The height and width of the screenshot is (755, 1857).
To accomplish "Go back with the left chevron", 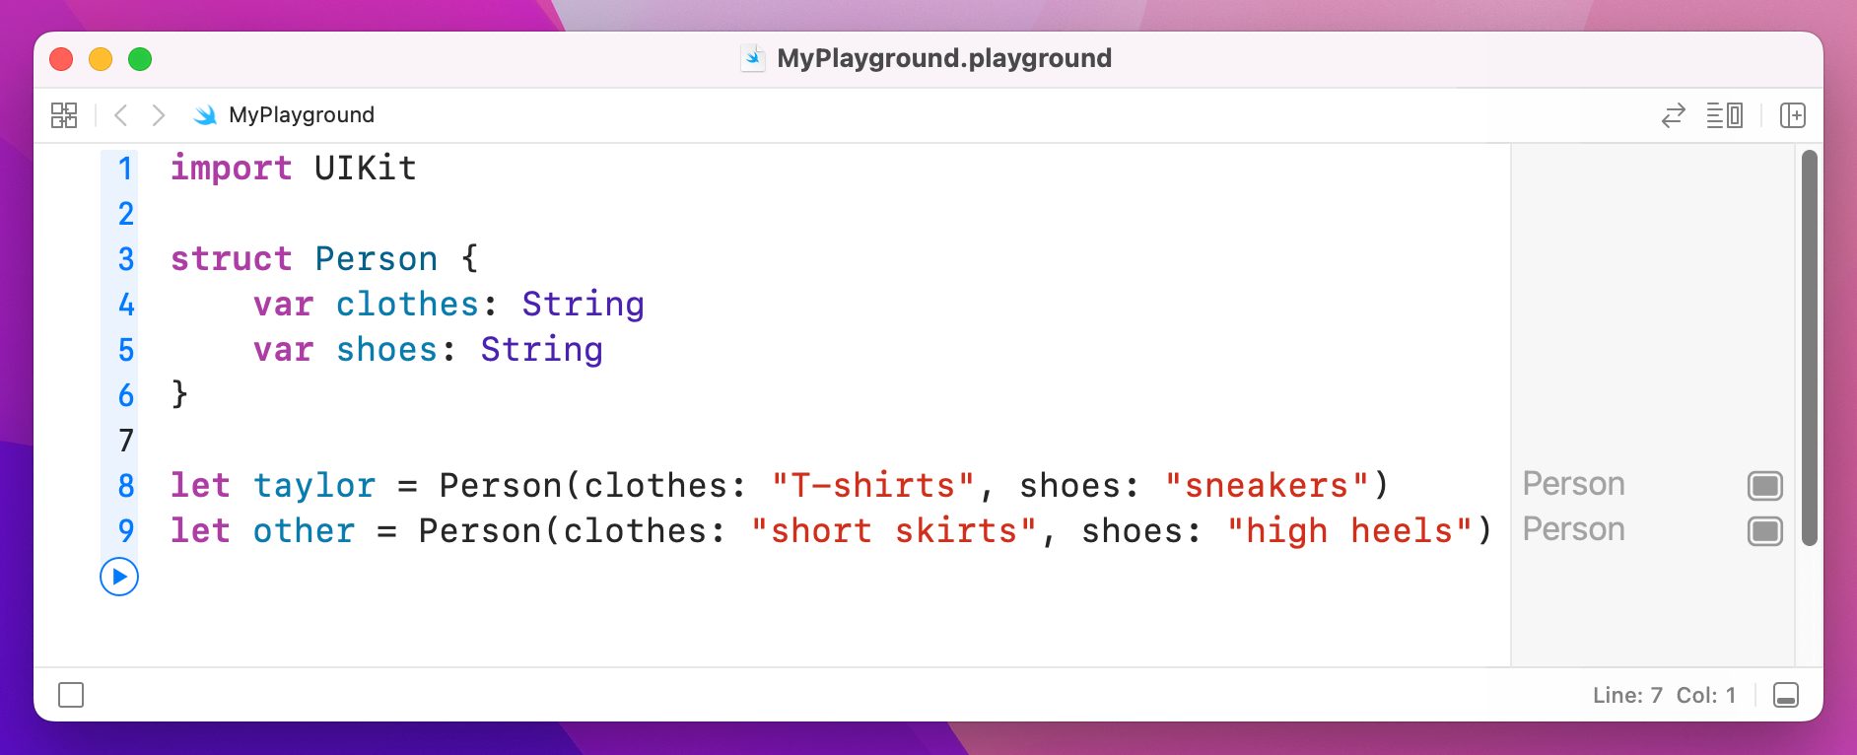I will coord(121,115).
